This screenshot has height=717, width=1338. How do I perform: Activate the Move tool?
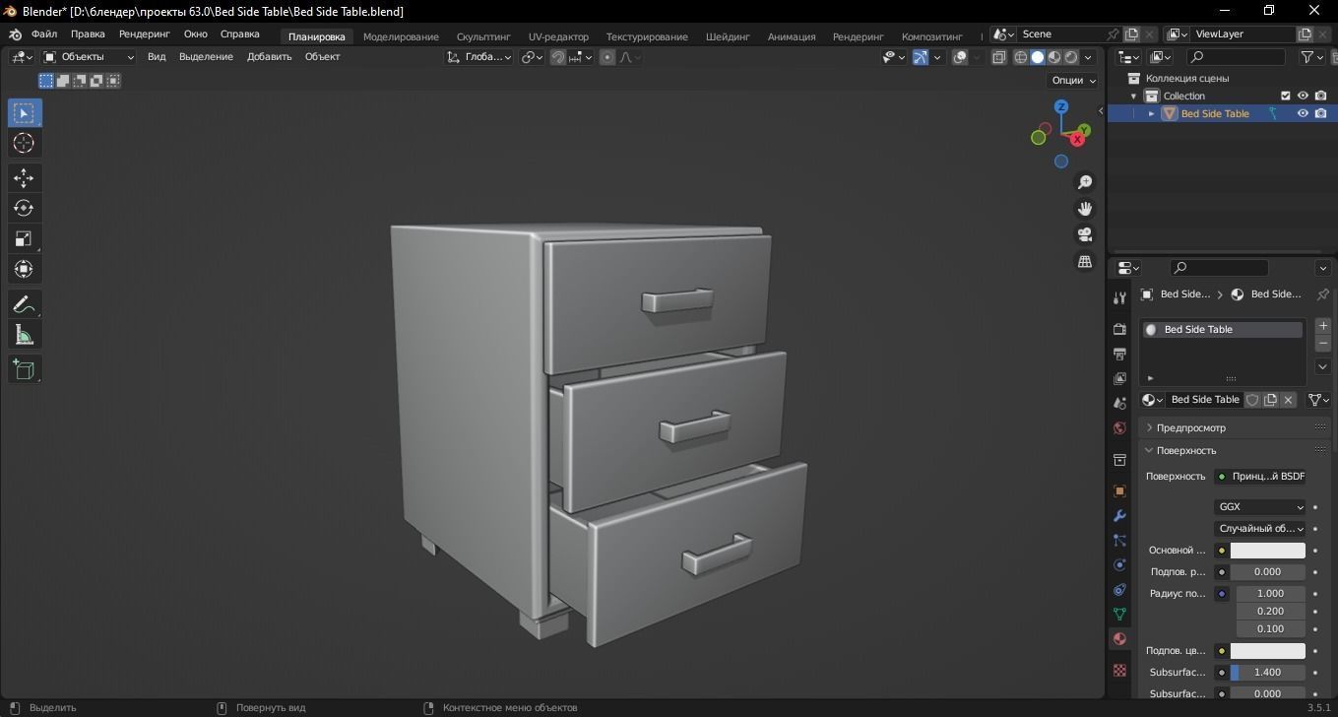click(24, 178)
